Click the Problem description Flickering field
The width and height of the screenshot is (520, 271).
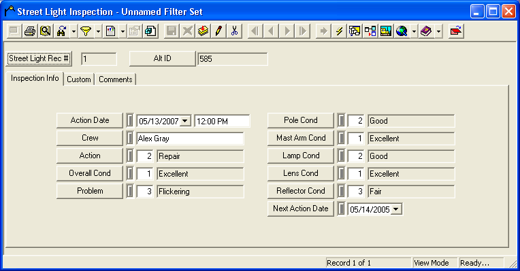(200, 192)
